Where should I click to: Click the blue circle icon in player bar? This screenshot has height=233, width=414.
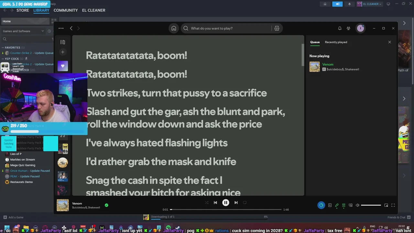coord(321,205)
